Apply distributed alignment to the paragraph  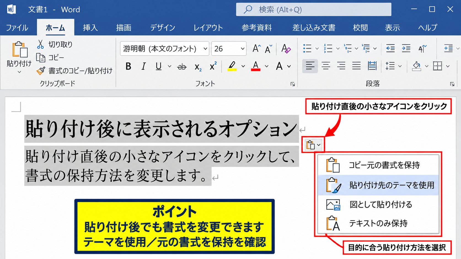click(372, 66)
